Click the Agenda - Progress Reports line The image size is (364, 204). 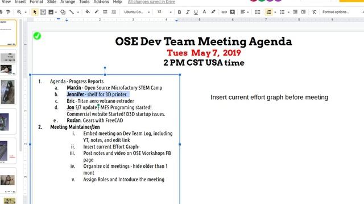coord(77,82)
